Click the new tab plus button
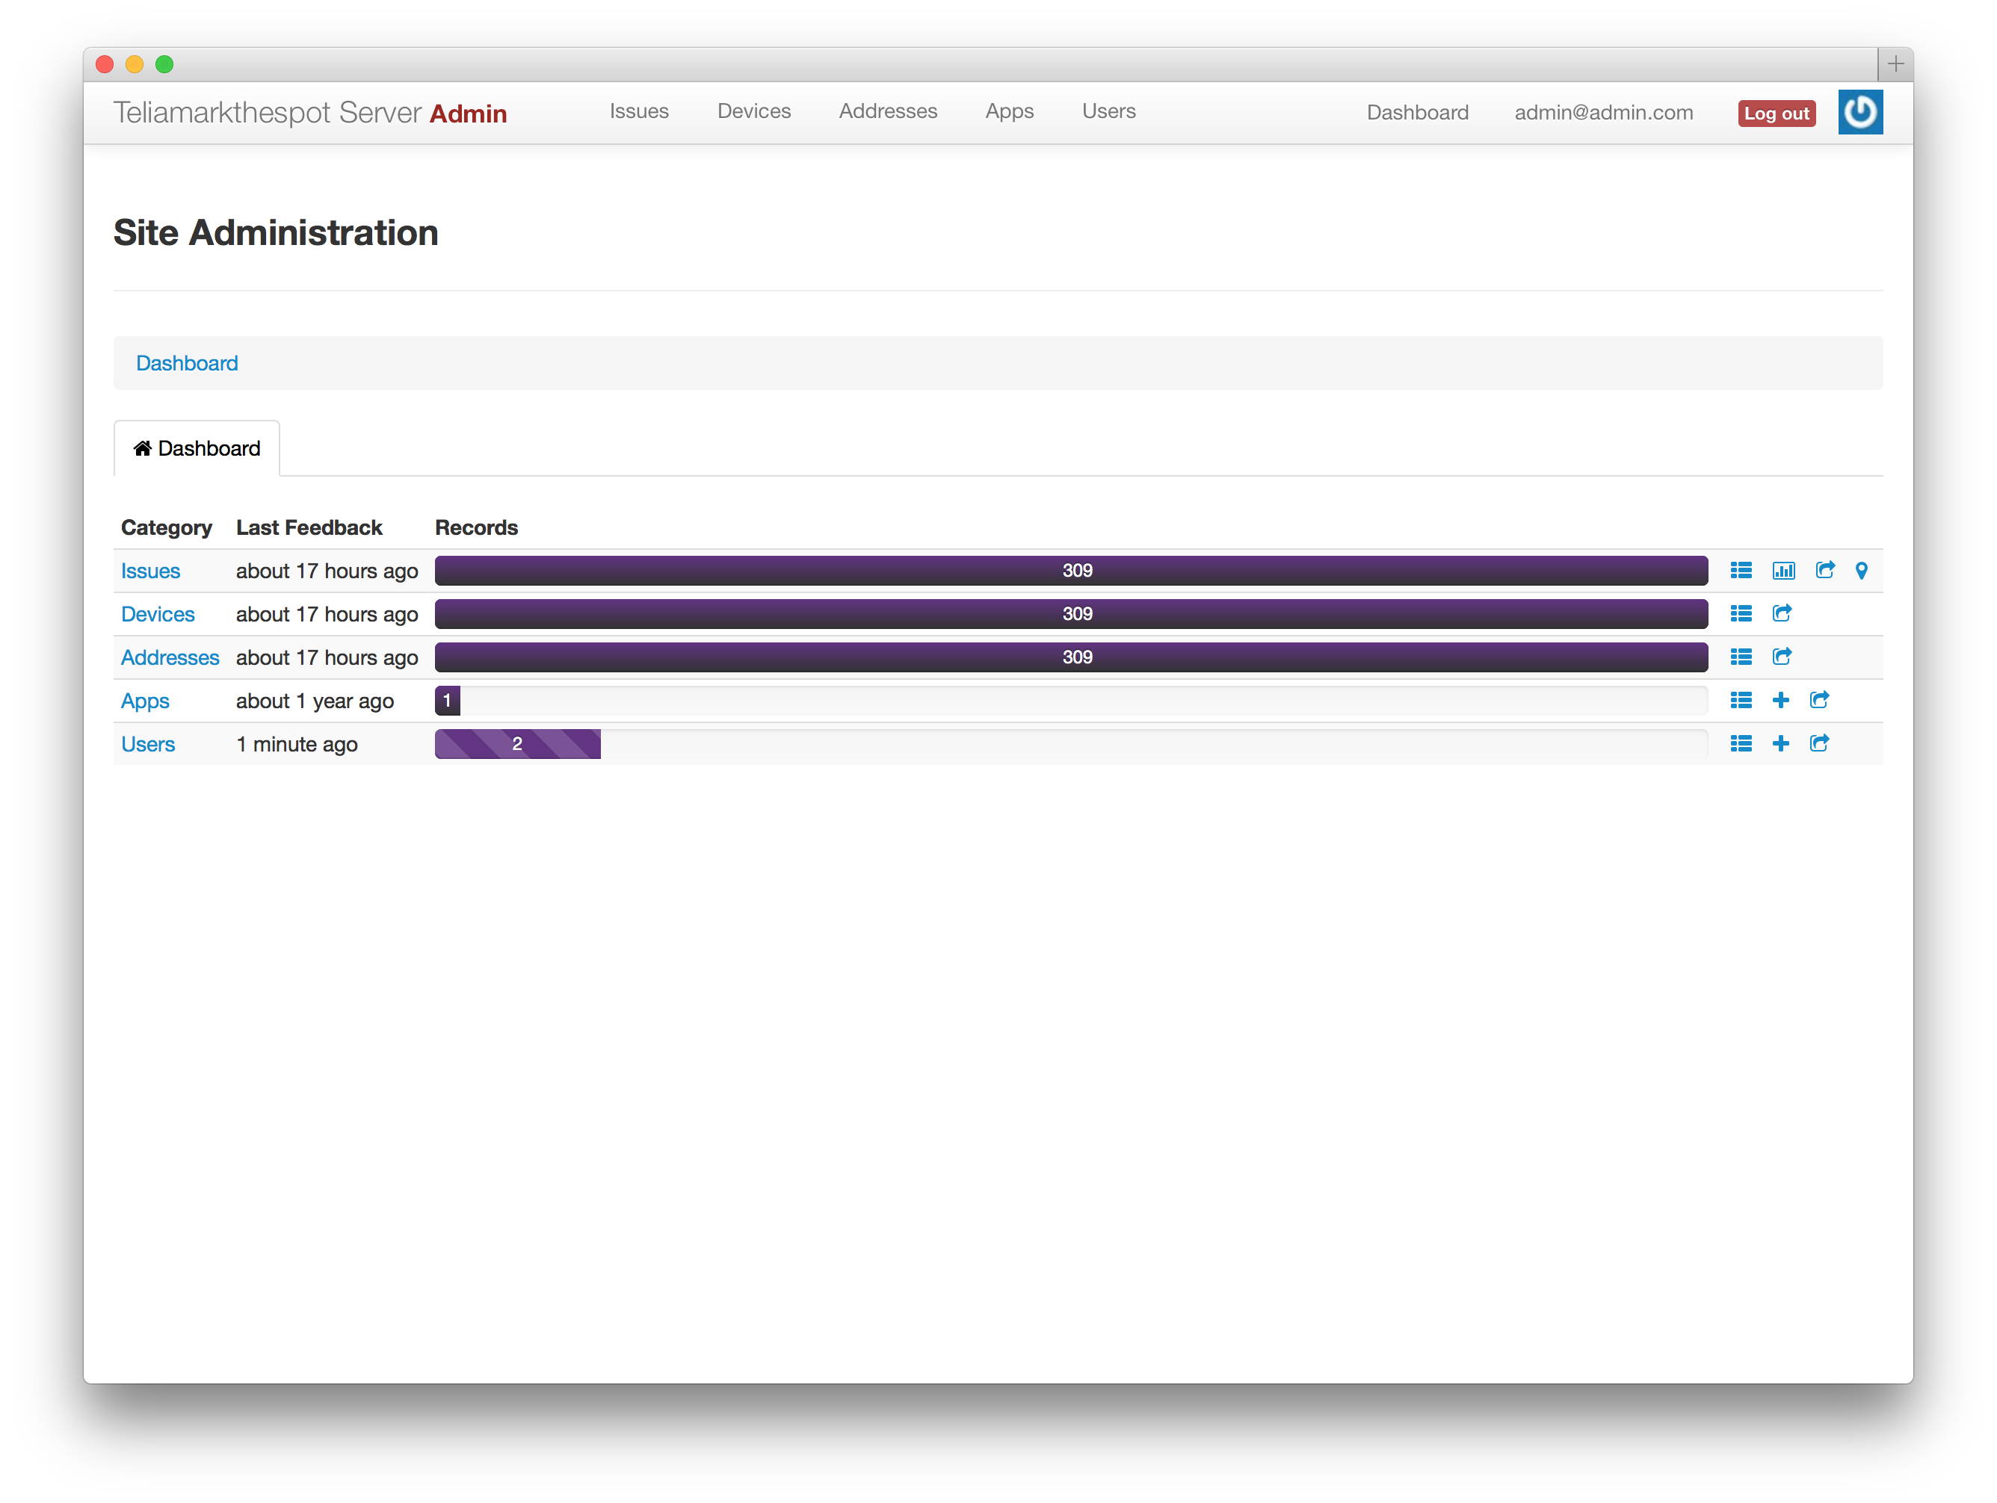This screenshot has width=1997, height=1503. click(x=1895, y=64)
